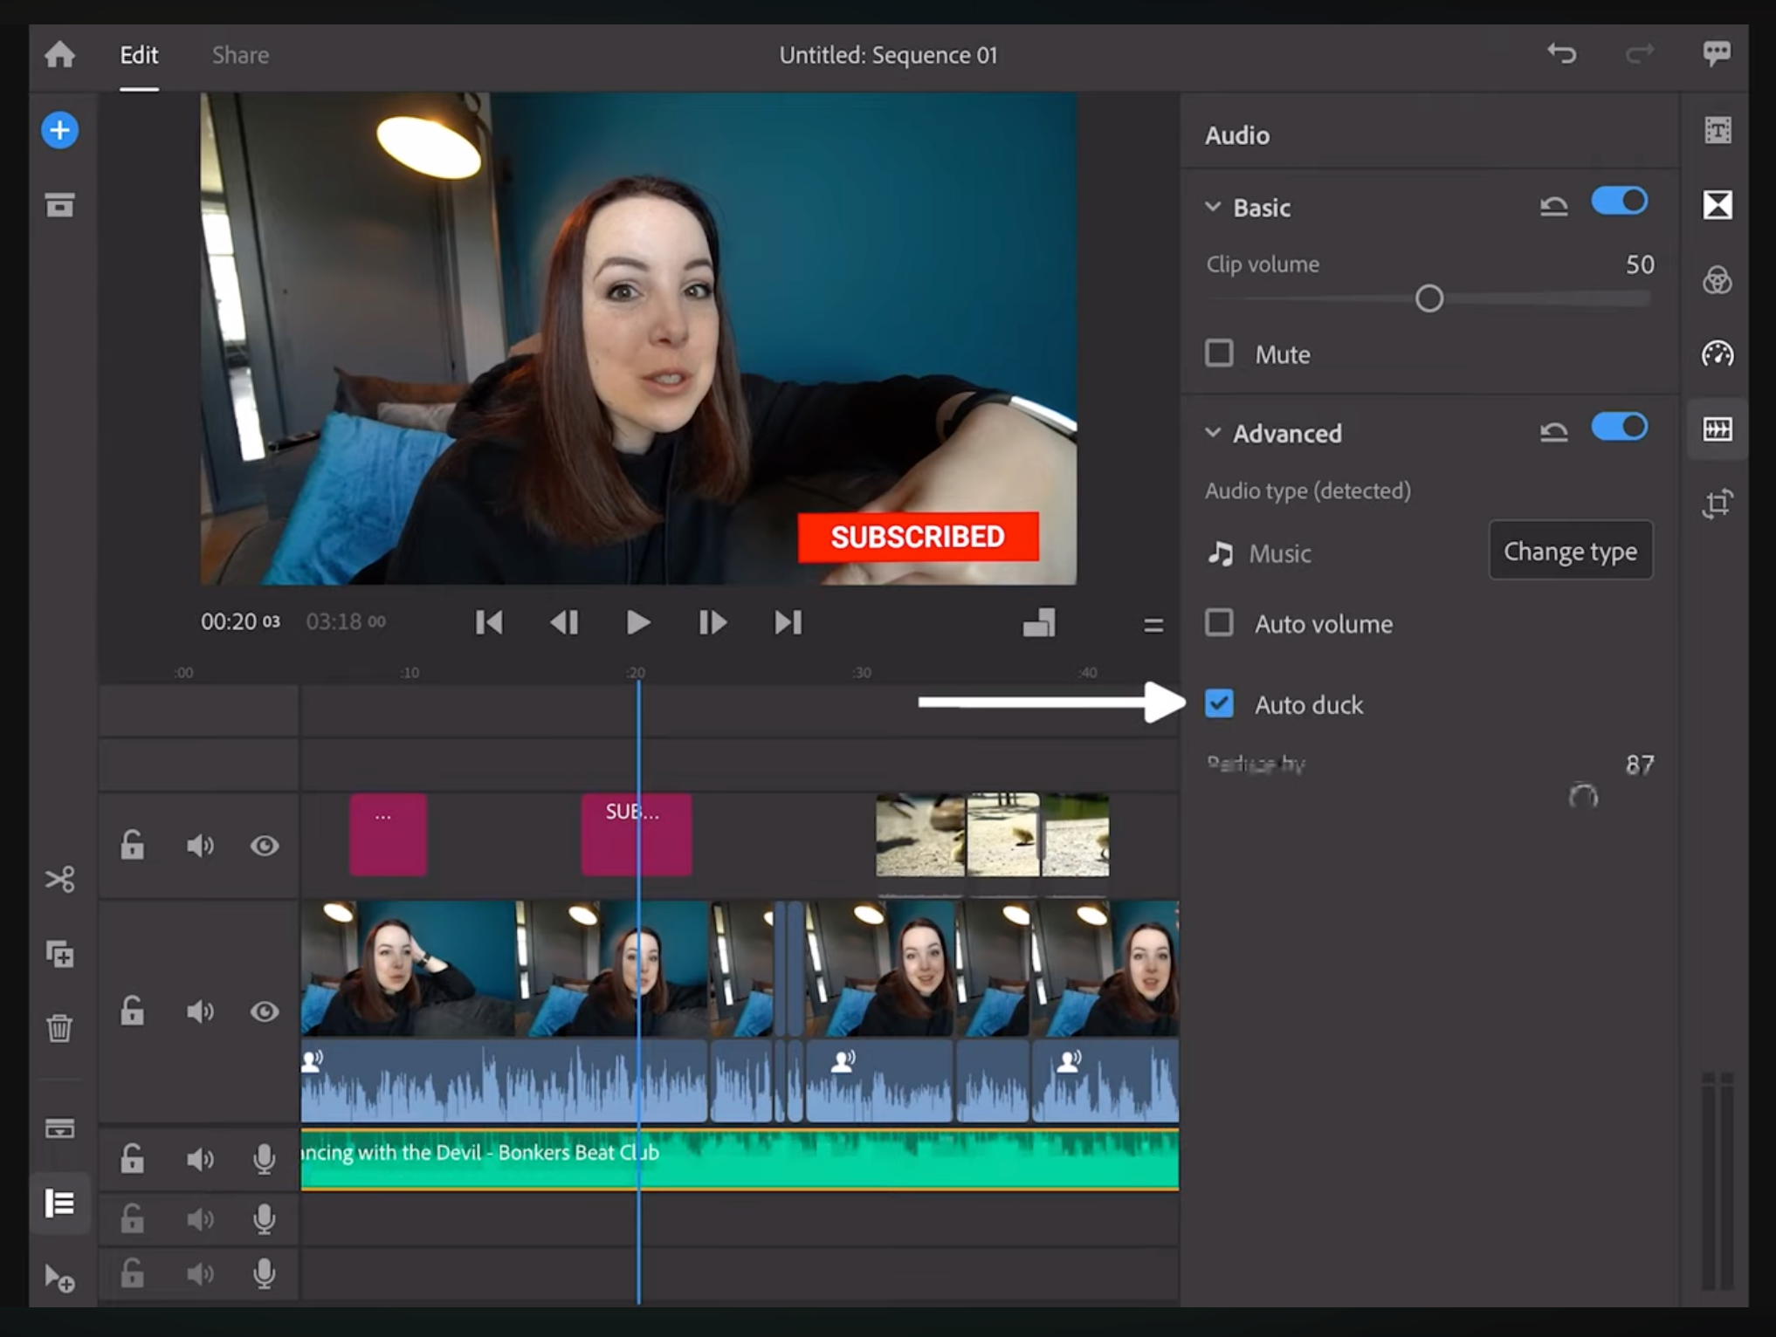Switch to the Share tab

pyautogui.click(x=239, y=55)
